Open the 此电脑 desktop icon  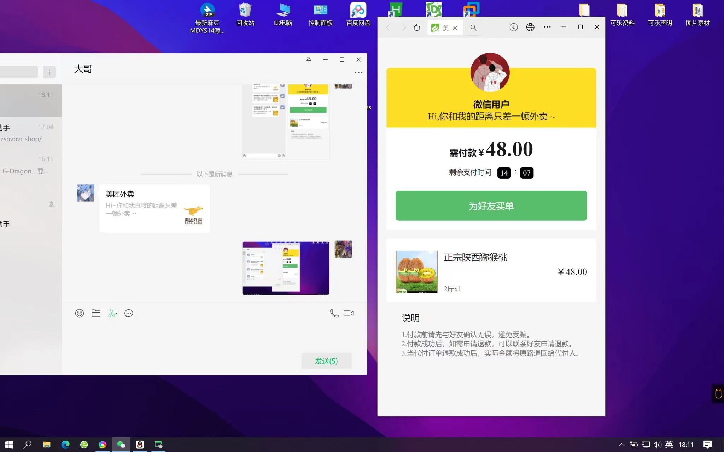coord(283,14)
